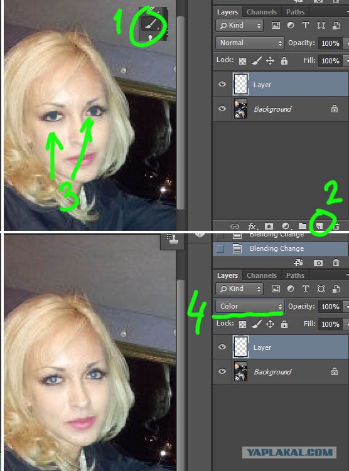
Task: Toggle Lock transparent pixels in Normal-mode panel
Action: [242, 61]
